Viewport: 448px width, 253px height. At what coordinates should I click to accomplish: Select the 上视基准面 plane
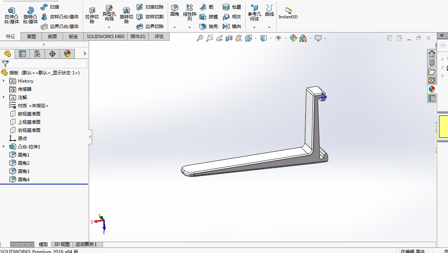(x=25, y=122)
